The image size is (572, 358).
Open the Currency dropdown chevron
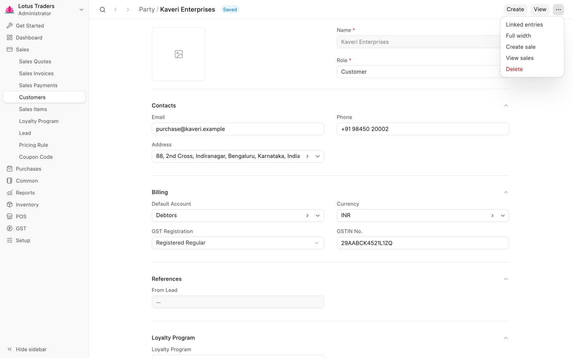pyautogui.click(x=503, y=216)
